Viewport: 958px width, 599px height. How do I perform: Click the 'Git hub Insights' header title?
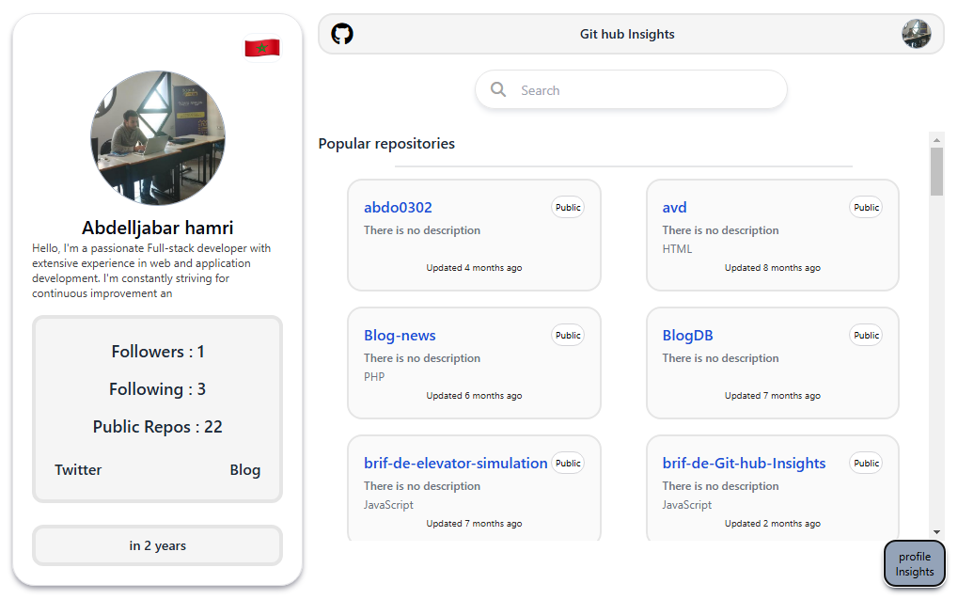click(627, 34)
